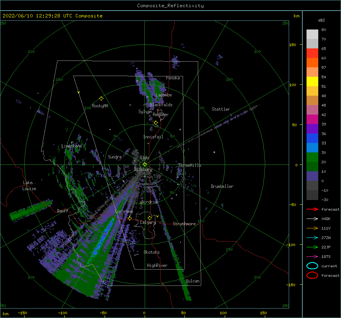This screenshot has height=318, width=341.
Task: Click the ThreeHills label
Action: pyautogui.click(x=190, y=165)
